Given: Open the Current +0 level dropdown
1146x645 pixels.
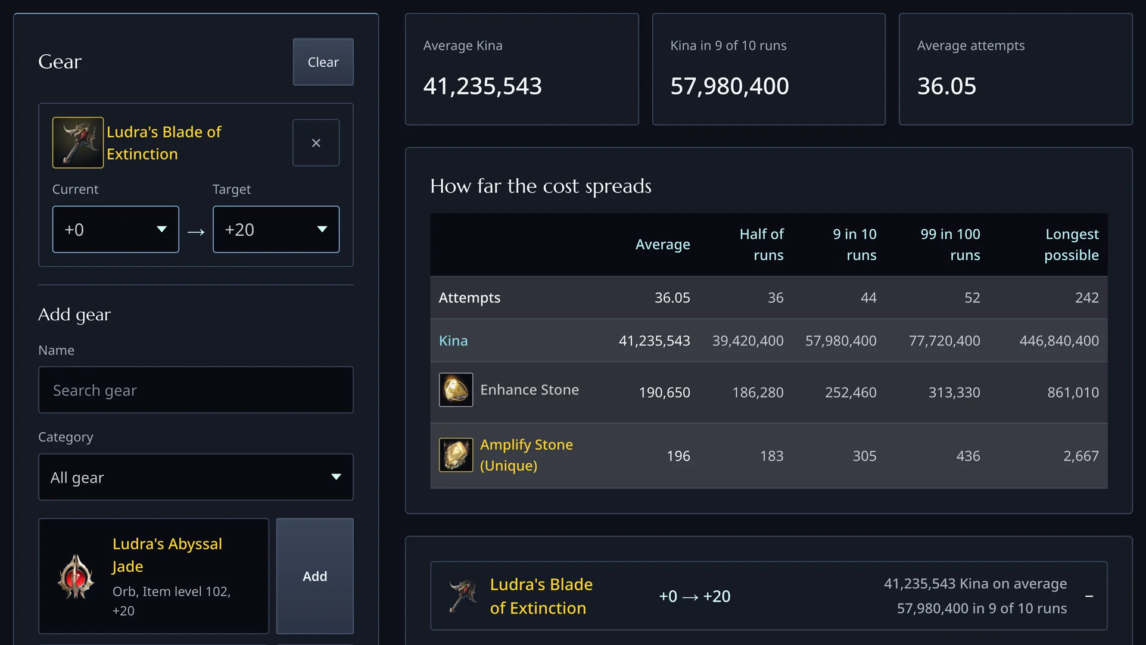Looking at the screenshot, I should pos(116,229).
